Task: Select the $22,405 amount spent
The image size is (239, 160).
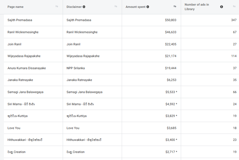Action: click(x=171, y=44)
